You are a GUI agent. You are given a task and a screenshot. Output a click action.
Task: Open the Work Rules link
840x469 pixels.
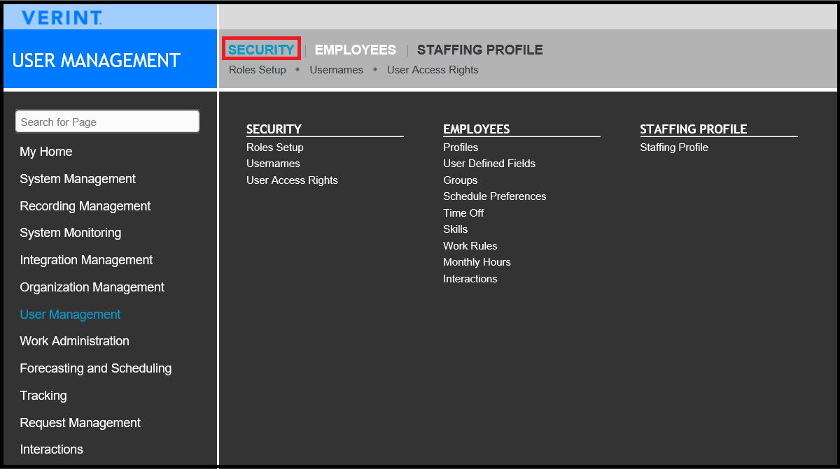tap(470, 246)
